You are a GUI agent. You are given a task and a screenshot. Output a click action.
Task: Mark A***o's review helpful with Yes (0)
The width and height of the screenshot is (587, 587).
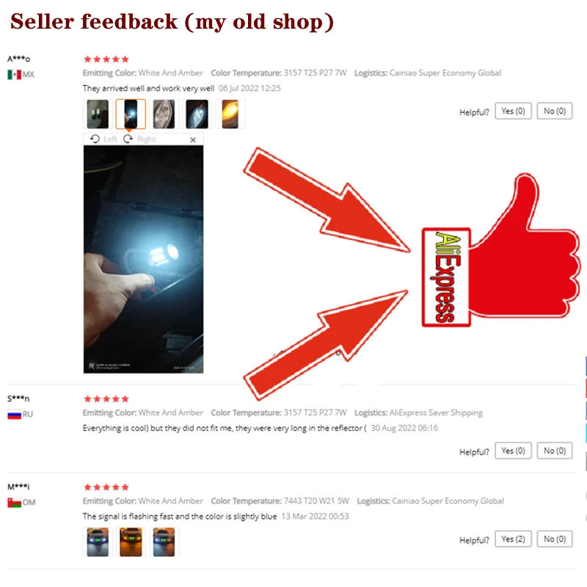tap(513, 111)
